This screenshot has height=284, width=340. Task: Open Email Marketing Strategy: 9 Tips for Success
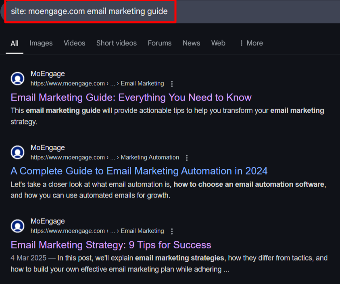click(111, 245)
